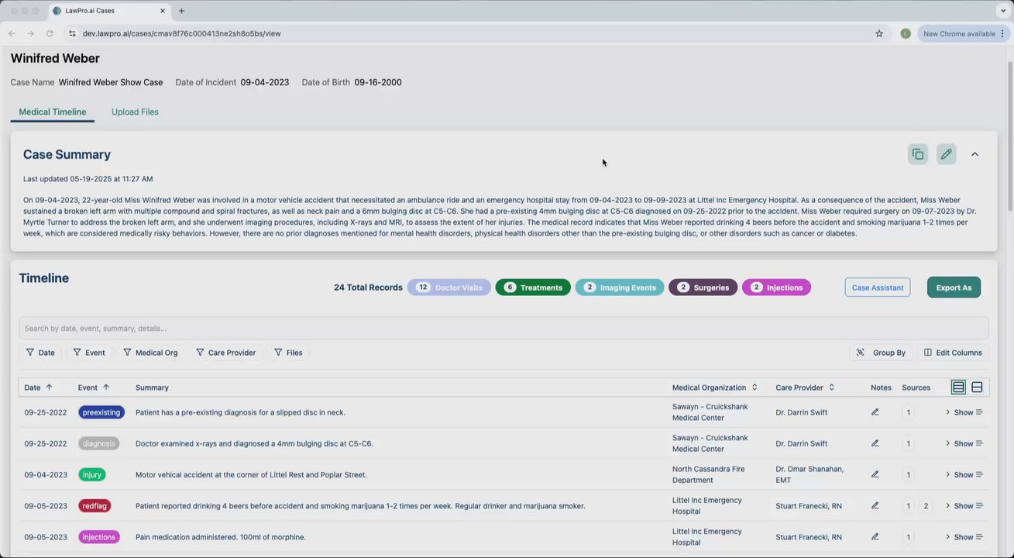Image resolution: width=1014 pixels, height=558 pixels.
Task: Open the Date filter dropdown
Action: 40,353
